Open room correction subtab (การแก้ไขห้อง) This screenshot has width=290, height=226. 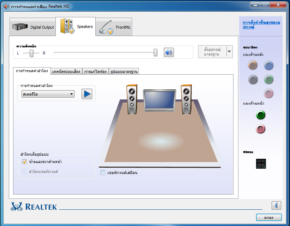pos(95,71)
